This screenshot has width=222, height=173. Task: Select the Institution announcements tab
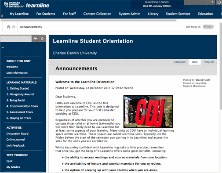coord(179,62)
